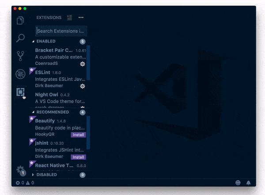Open the Debug view icon
This screenshot has width=265, height=195.
coord(20,74)
